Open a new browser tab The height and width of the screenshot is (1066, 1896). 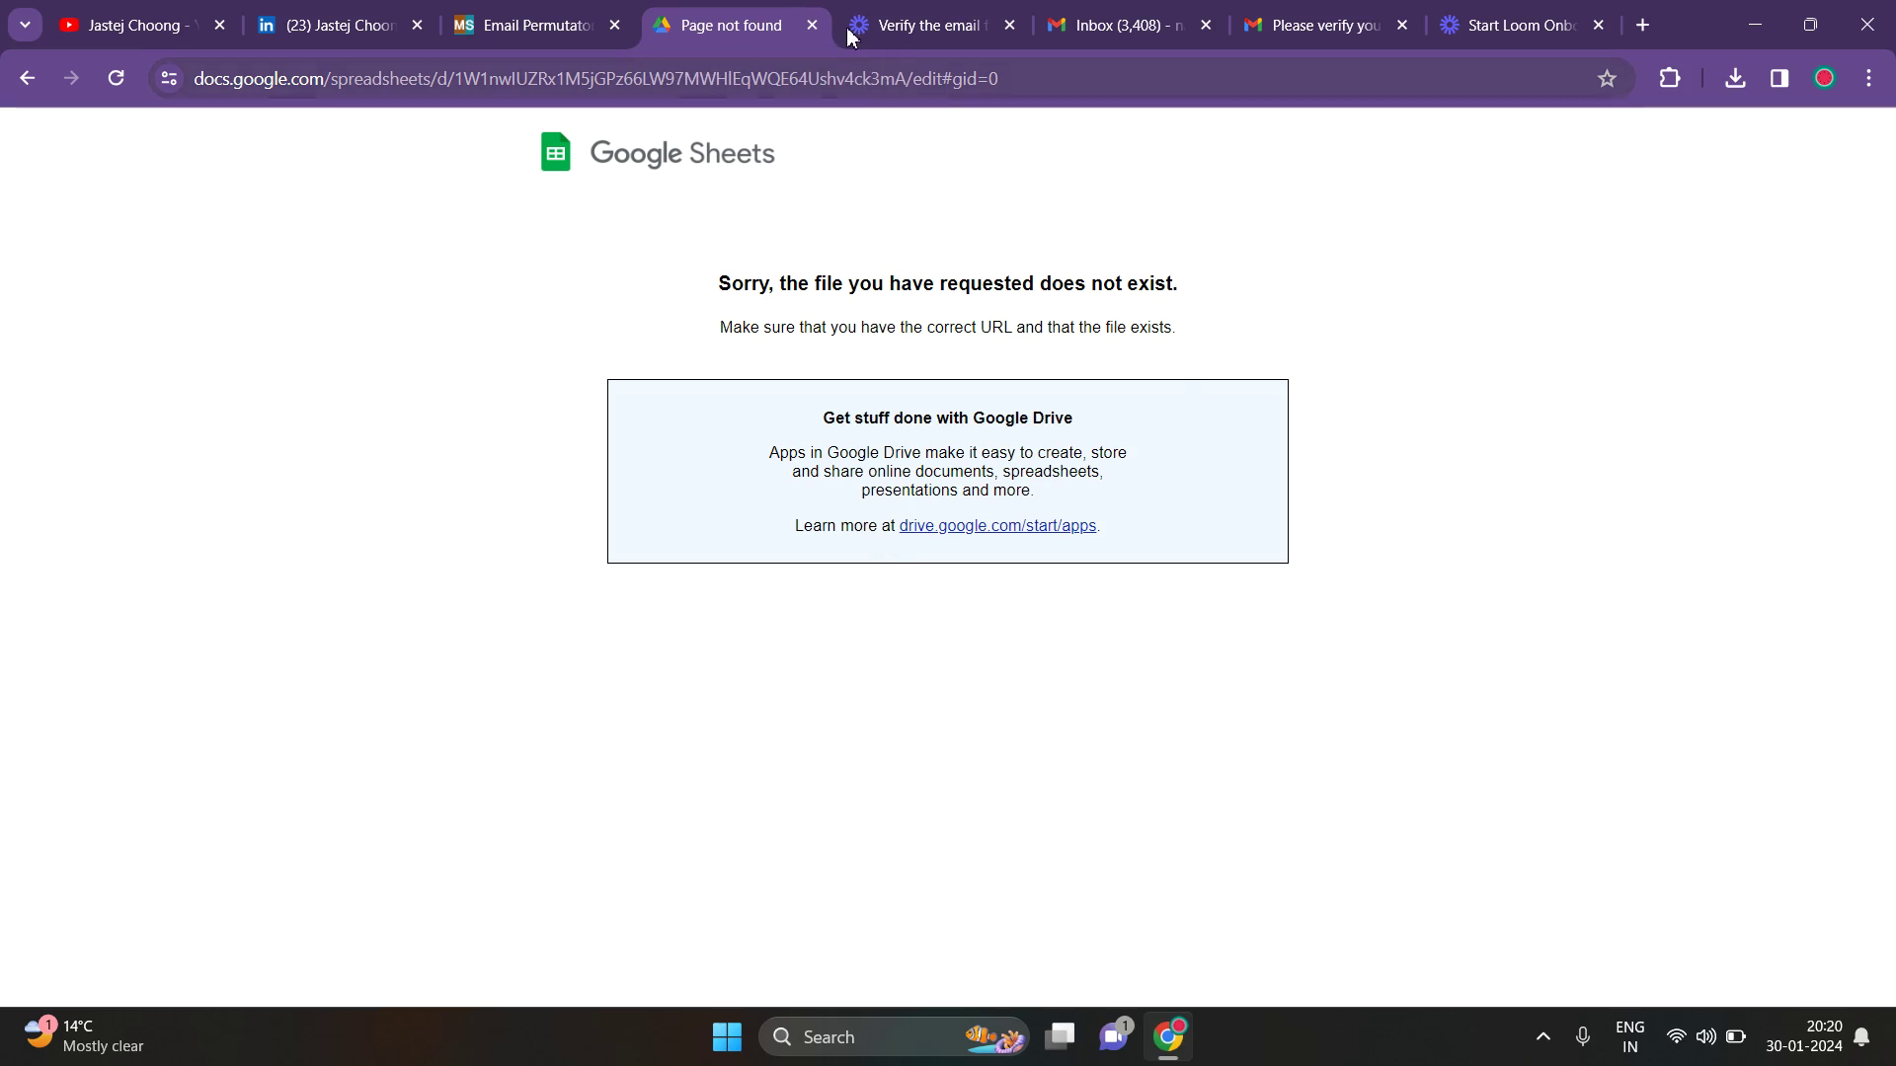click(x=1643, y=25)
